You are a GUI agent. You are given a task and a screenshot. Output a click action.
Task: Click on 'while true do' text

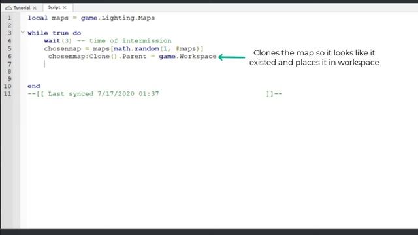(x=54, y=33)
